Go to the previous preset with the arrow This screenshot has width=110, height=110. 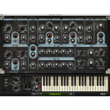(x=38, y=94)
